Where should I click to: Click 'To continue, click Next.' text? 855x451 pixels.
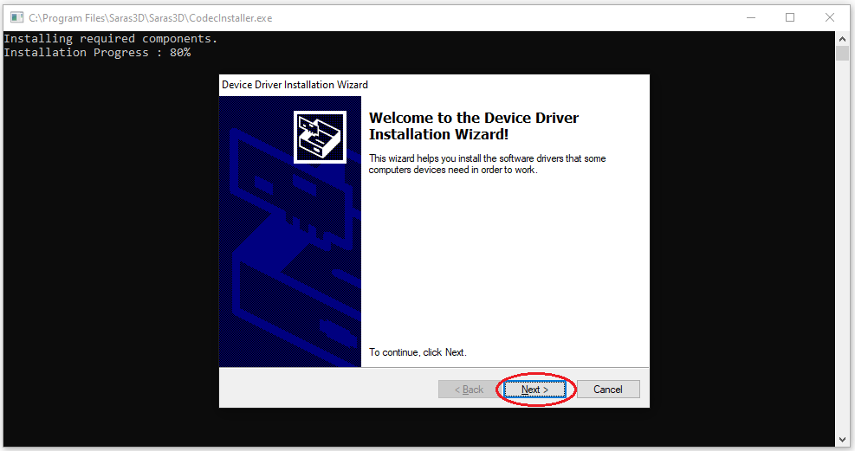pyautogui.click(x=418, y=352)
